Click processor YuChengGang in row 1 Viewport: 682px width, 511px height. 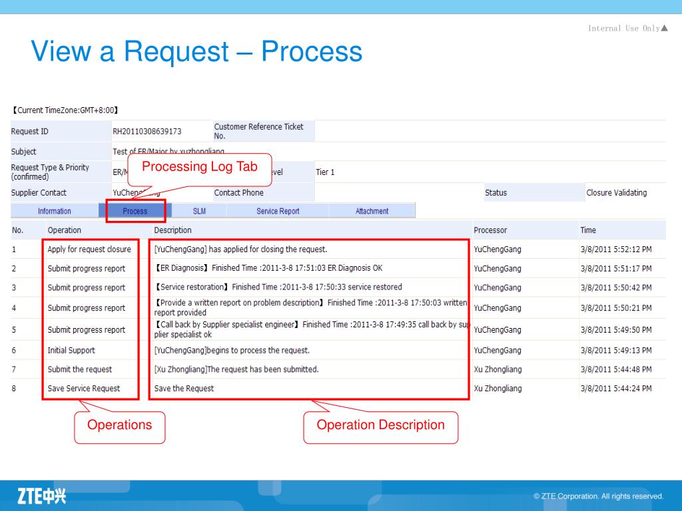(497, 250)
